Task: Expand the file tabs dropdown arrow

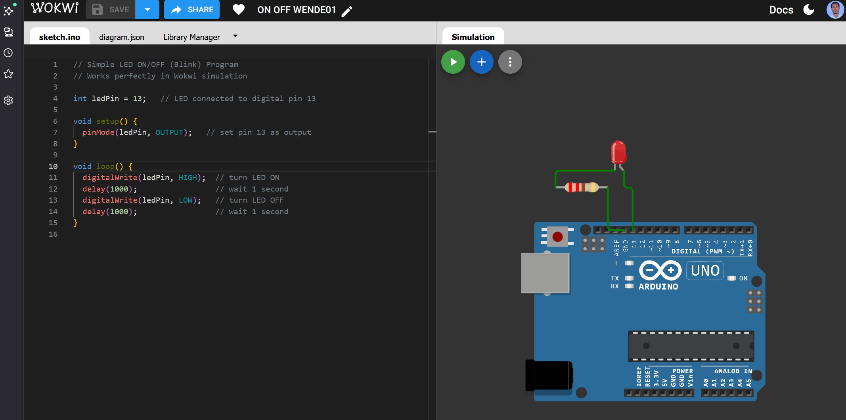Action: point(235,36)
